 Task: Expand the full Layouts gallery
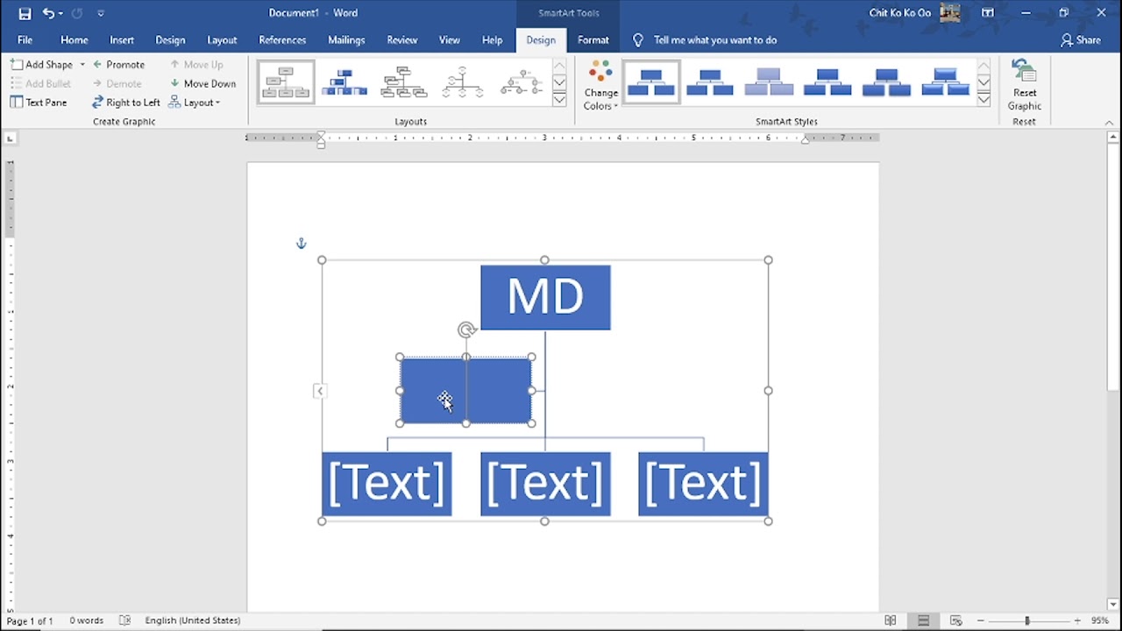(559, 100)
